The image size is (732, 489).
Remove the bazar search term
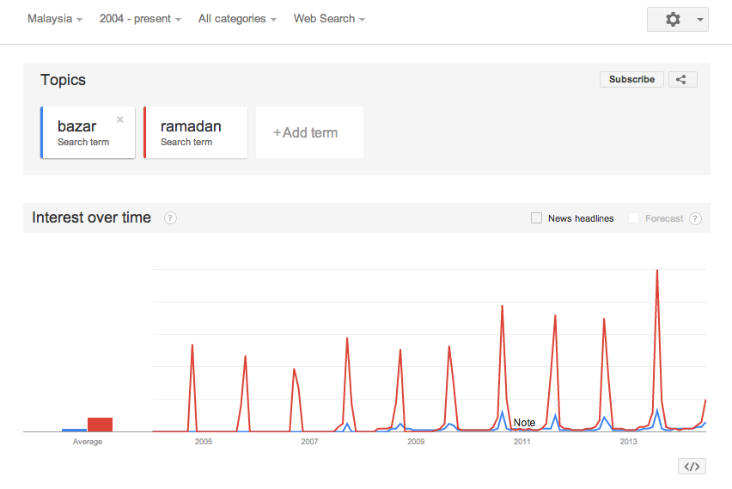[x=120, y=119]
